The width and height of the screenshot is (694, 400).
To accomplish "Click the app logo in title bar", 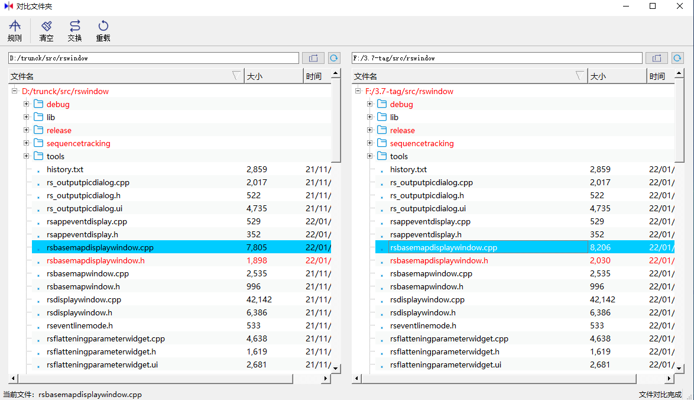I will coord(8,6).
